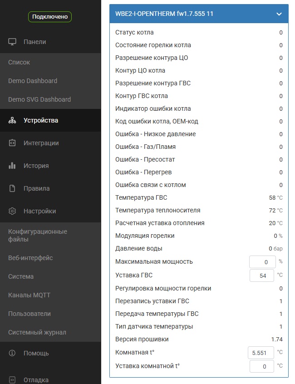This screenshot has width=295, height=384.
Task: Click the Интеграции code icon
Action: pyautogui.click(x=12, y=143)
